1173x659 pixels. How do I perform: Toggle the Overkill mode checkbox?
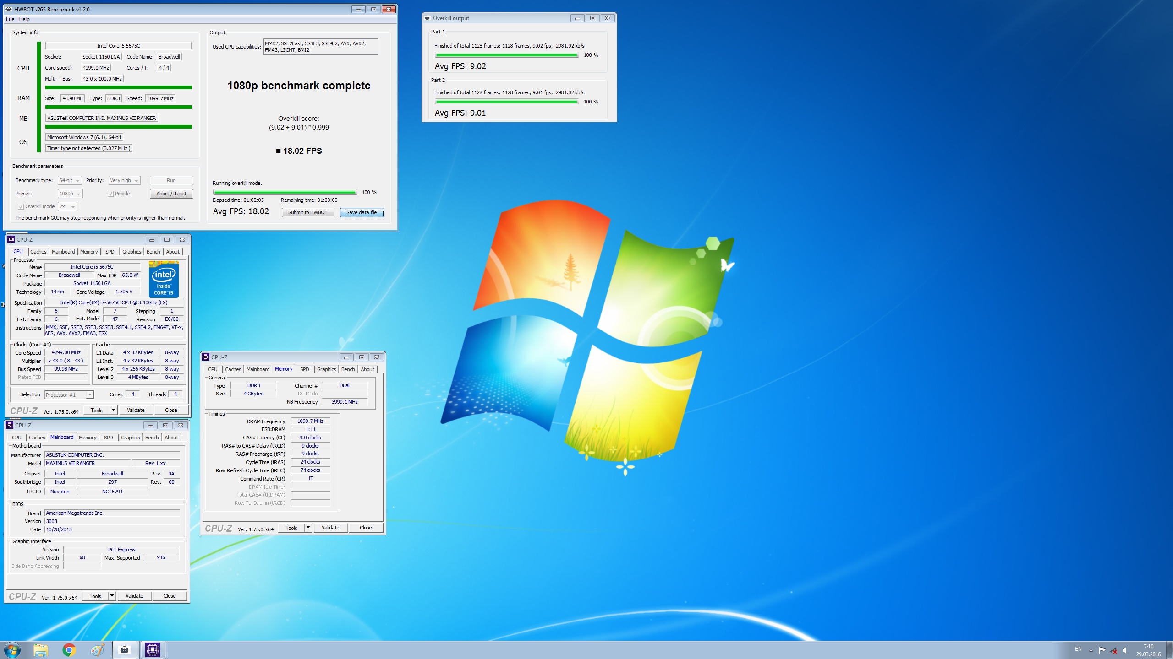tap(21, 206)
